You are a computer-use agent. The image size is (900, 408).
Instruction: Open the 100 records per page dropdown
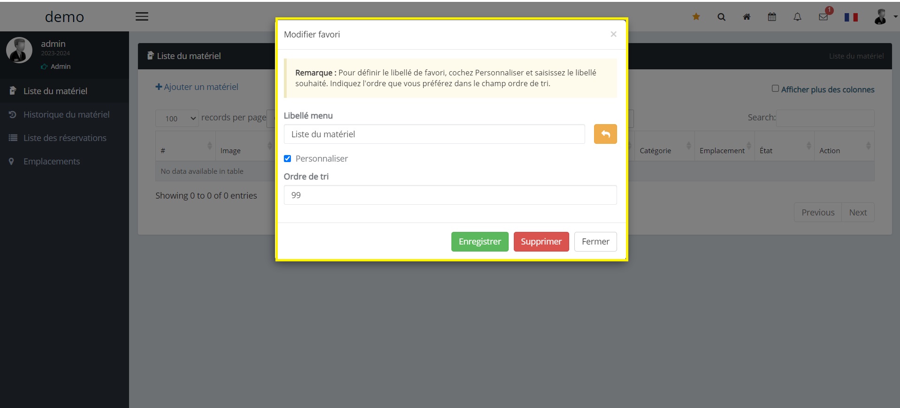coord(177,119)
